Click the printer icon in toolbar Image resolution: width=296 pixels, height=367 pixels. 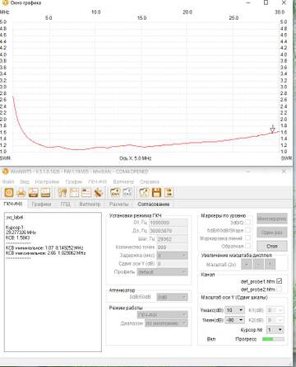pyautogui.click(x=21, y=192)
